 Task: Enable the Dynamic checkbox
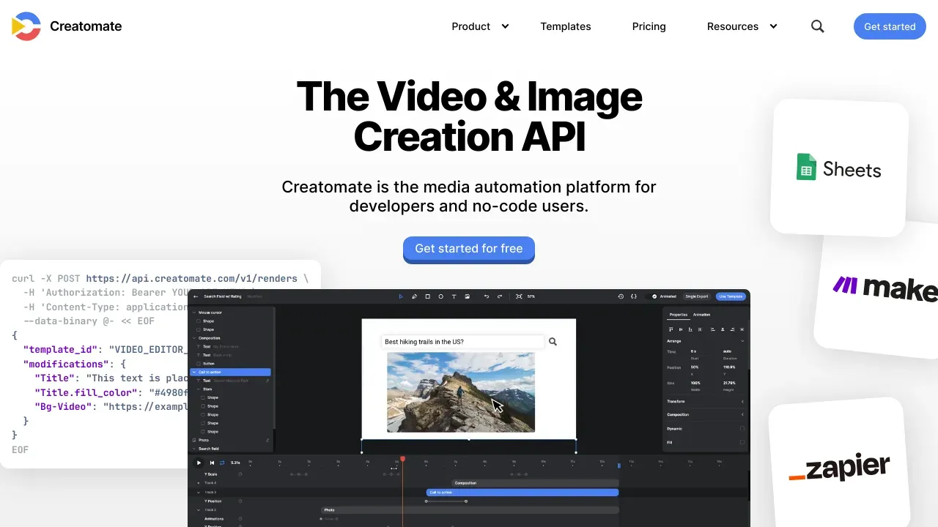pos(742,428)
